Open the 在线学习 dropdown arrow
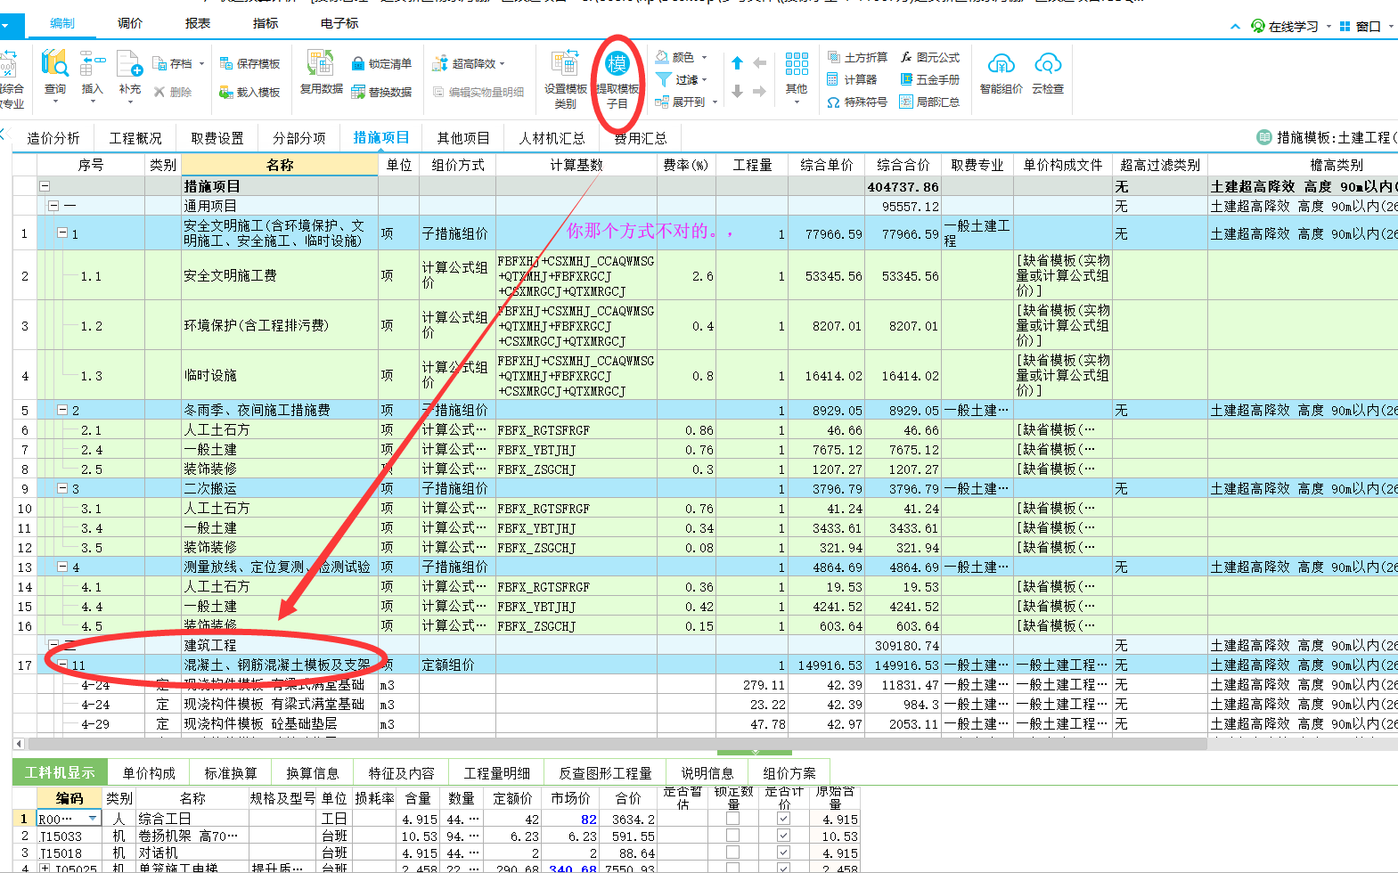 tap(1329, 27)
